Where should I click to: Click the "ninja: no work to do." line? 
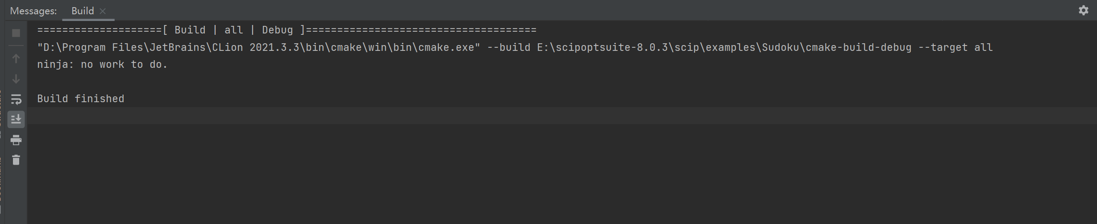point(102,65)
